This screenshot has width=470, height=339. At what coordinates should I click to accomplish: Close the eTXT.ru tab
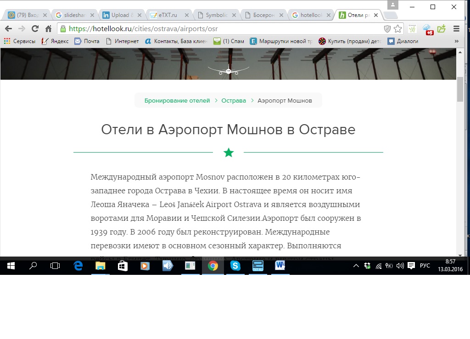point(186,15)
